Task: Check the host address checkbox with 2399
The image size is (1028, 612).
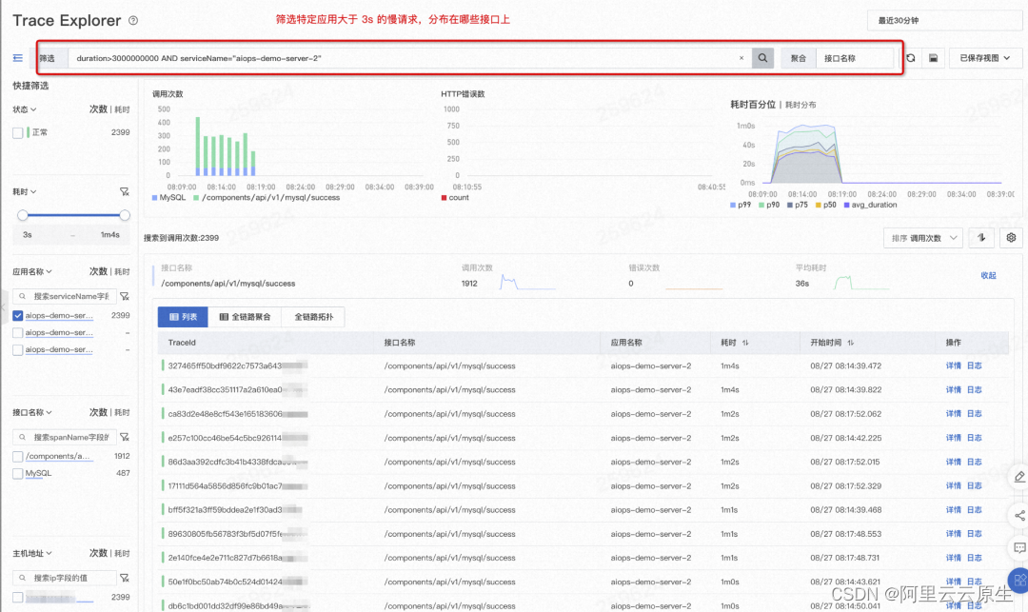Action: pyautogui.click(x=18, y=598)
